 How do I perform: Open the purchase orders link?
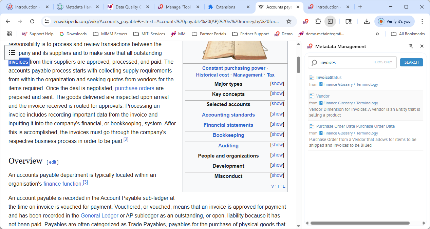134,88
